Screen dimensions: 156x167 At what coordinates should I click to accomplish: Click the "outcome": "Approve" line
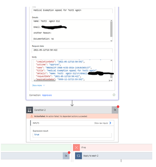click(x=48, y=65)
